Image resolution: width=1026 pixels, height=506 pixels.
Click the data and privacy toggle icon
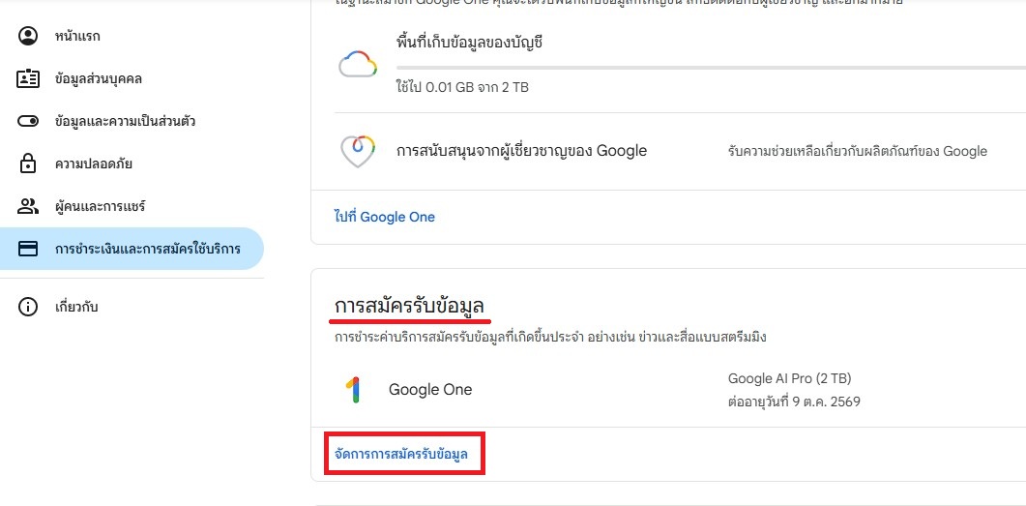[x=28, y=122]
